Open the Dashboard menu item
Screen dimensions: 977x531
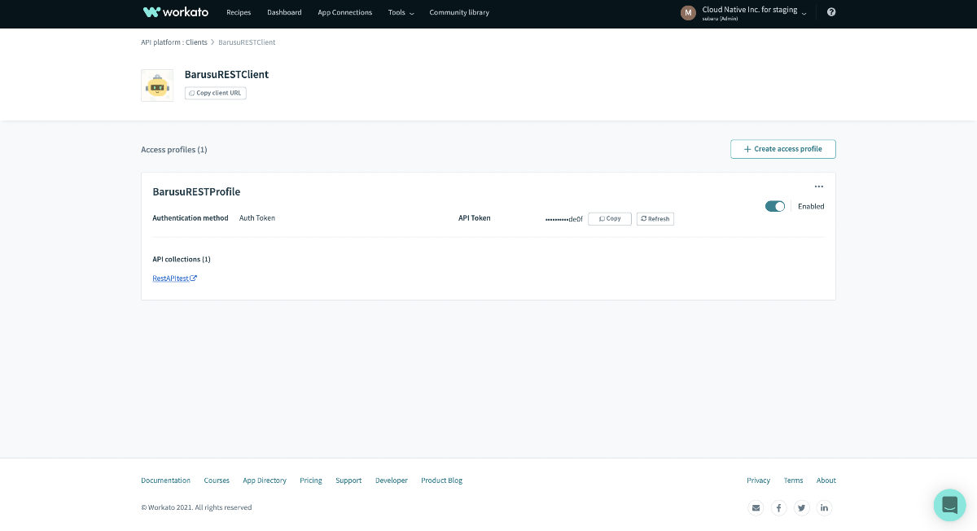284,12
